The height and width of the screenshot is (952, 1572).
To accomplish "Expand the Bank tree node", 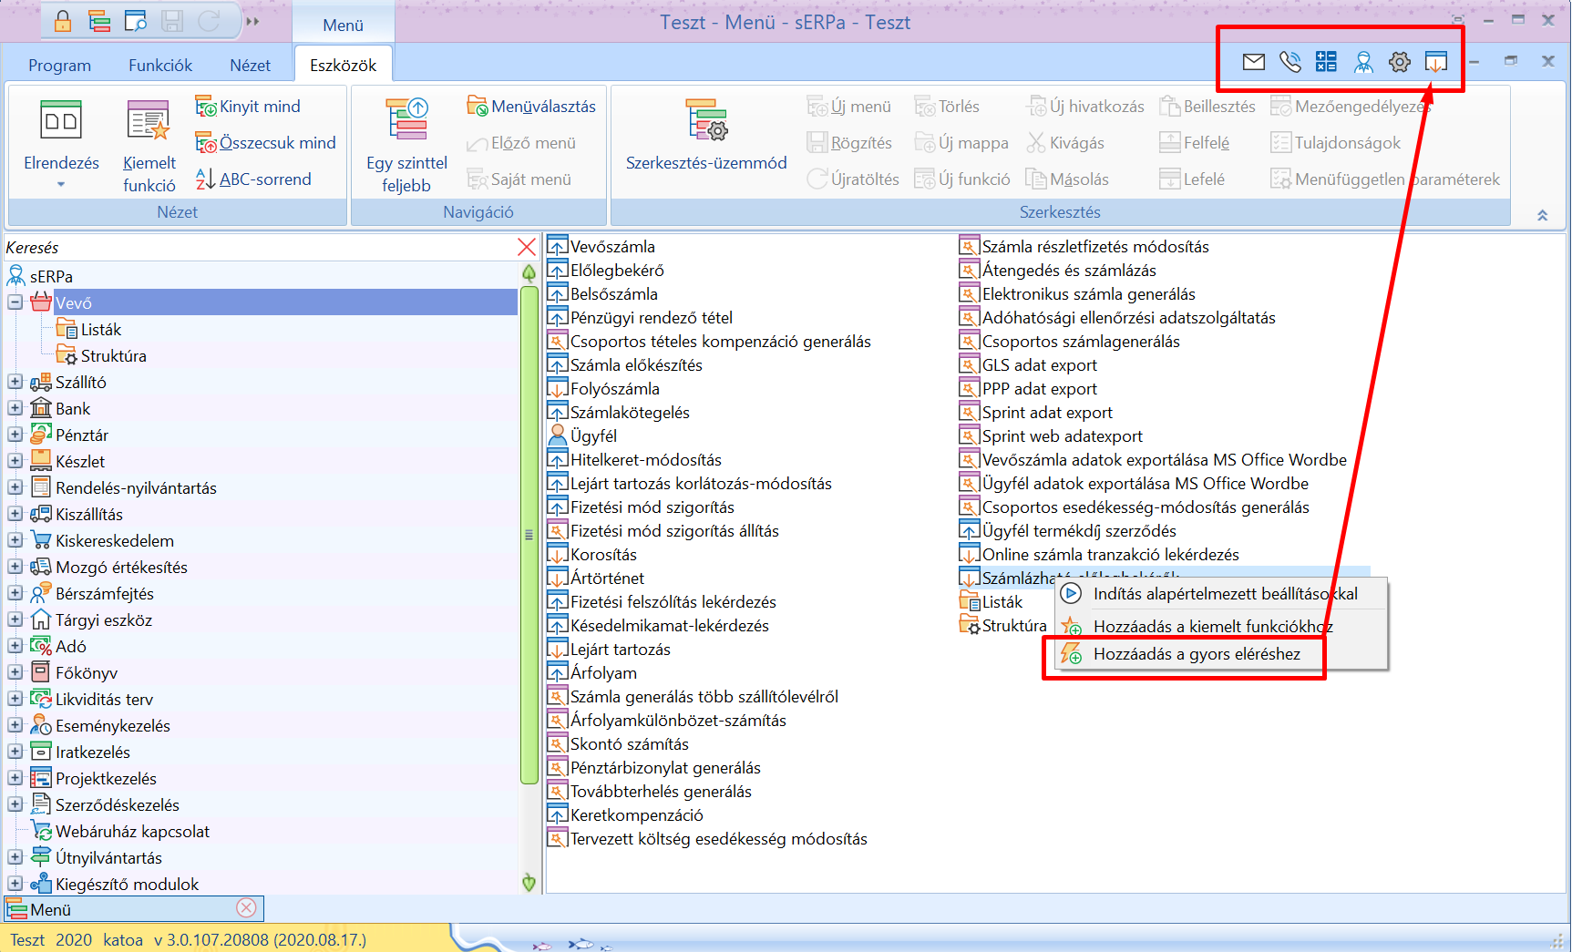I will (x=15, y=408).
